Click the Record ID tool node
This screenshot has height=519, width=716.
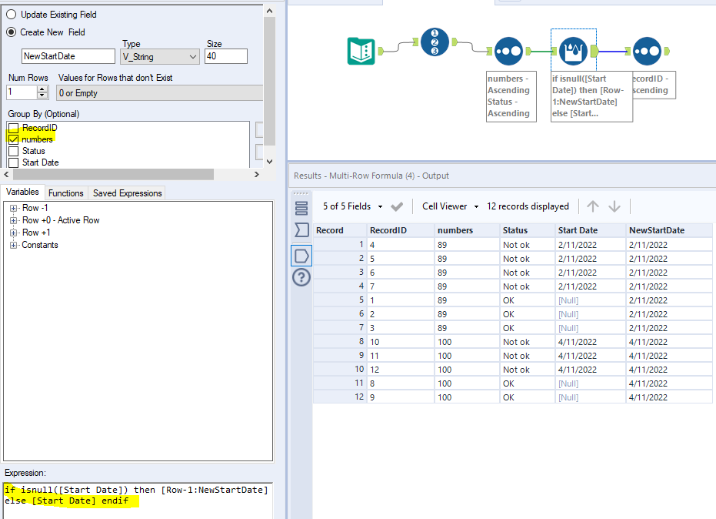tap(435, 42)
